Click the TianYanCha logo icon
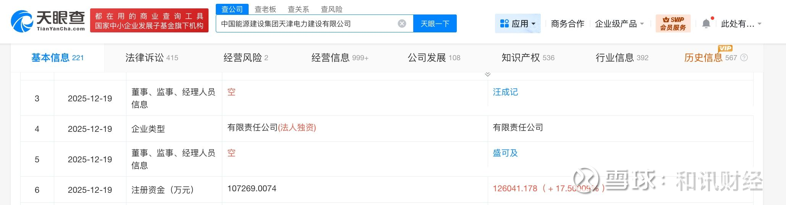Viewport: 786px width, 205px height. 22,21
